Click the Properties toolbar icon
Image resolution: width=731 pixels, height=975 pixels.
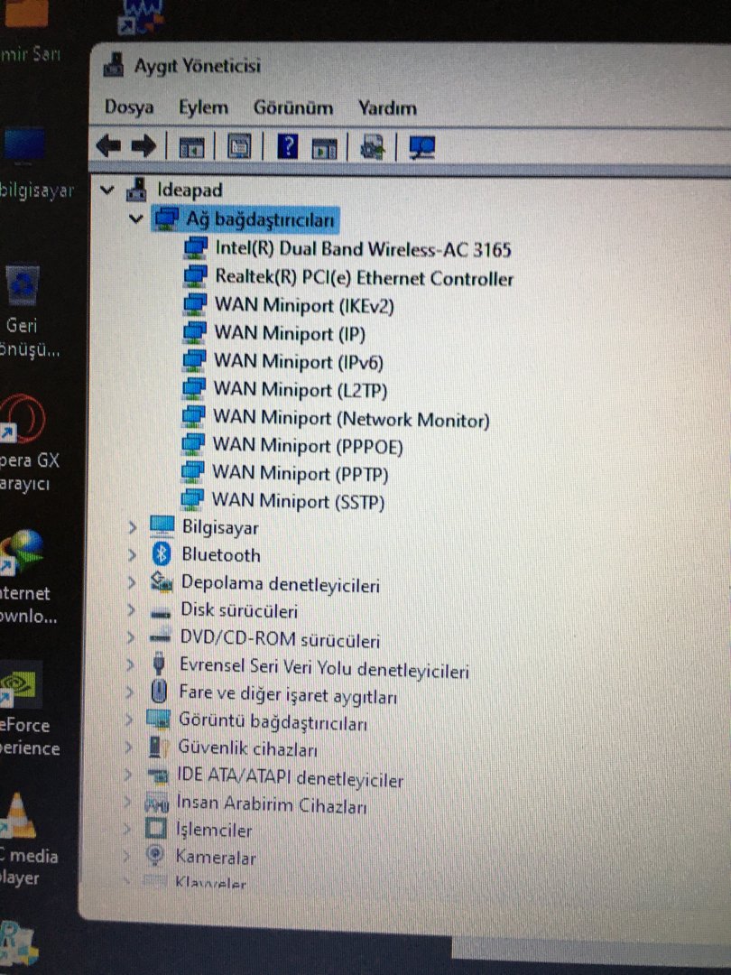coord(239,147)
